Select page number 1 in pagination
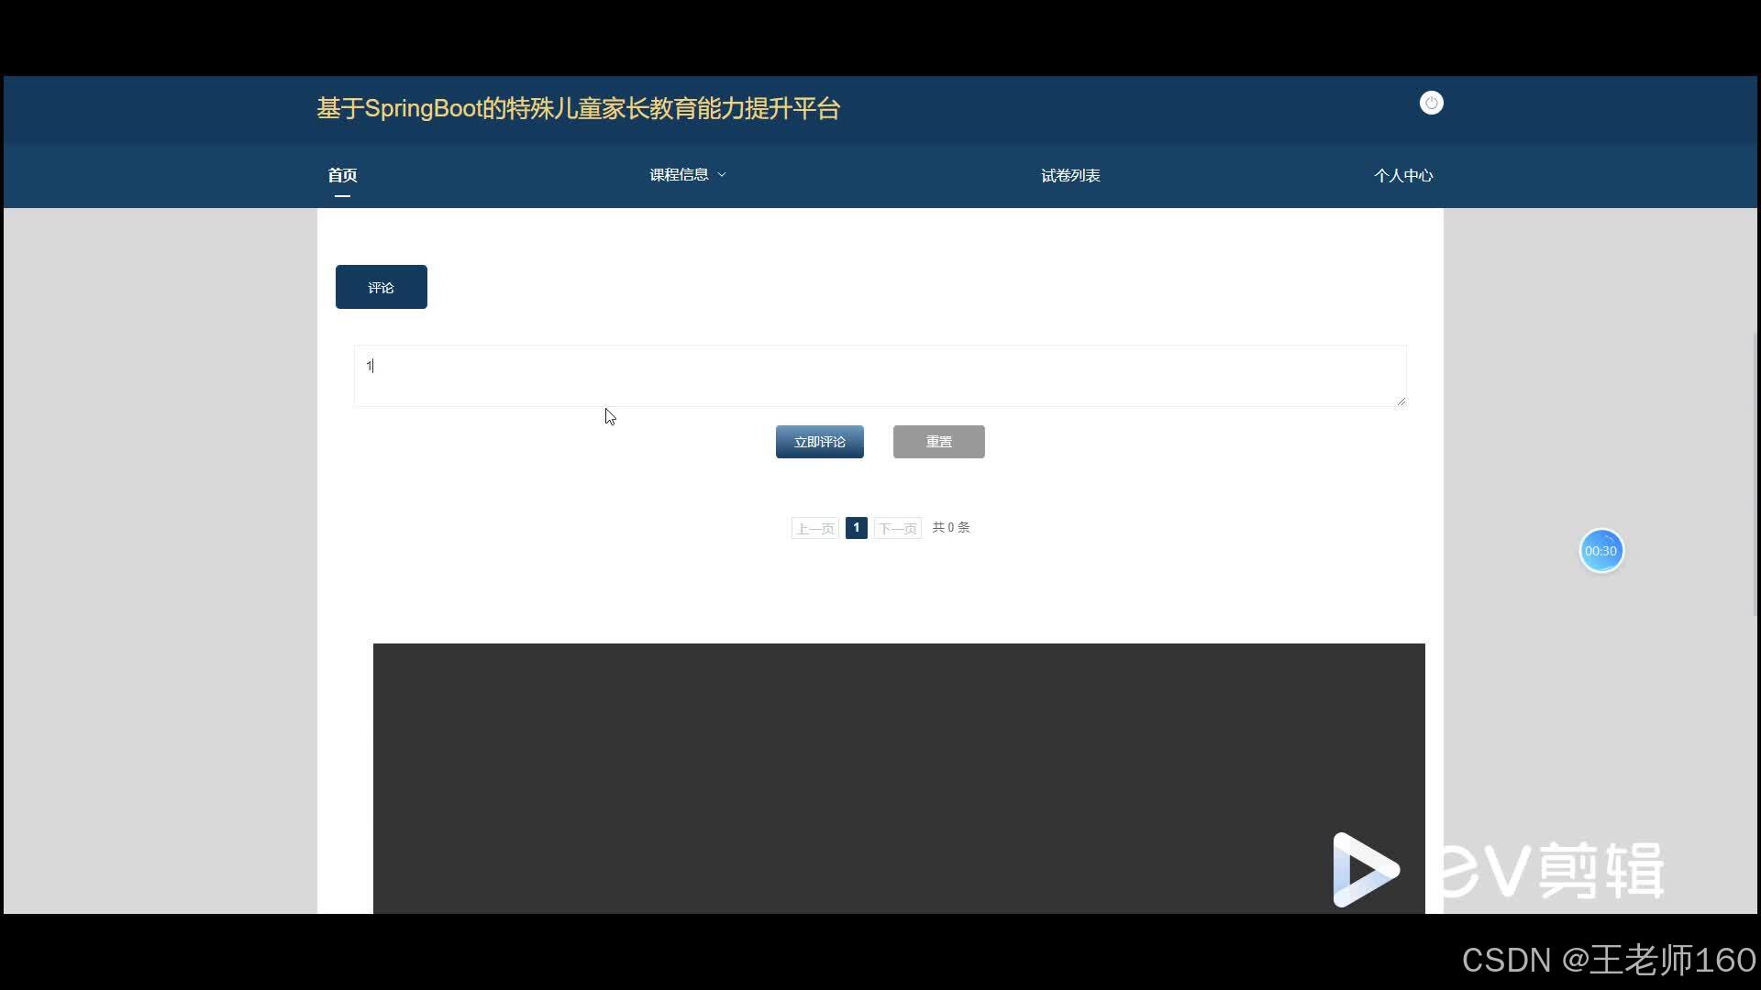The width and height of the screenshot is (1761, 990). (x=856, y=527)
